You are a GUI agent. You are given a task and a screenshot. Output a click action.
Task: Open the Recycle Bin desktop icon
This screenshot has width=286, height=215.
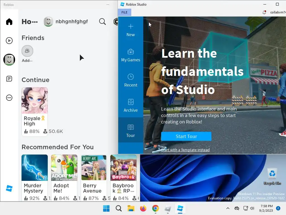point(272,177)
